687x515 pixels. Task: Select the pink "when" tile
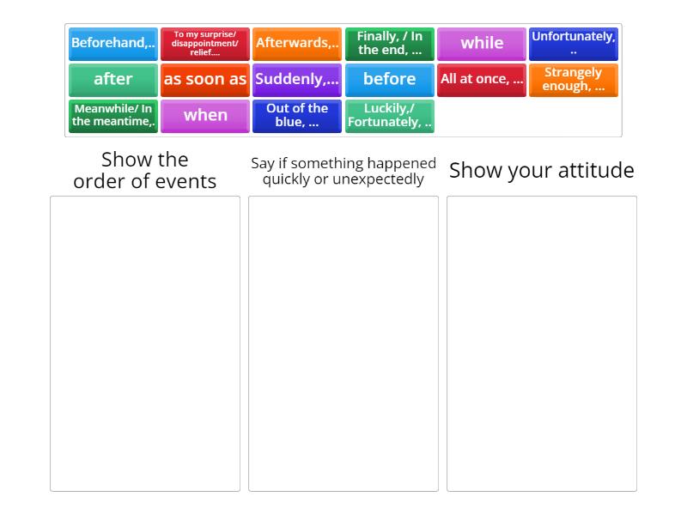205,115
